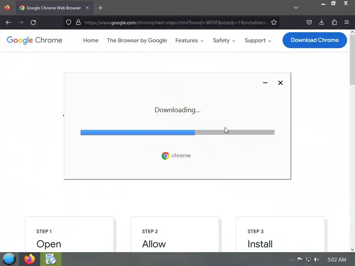Click the Firefox logo in title bar

click(x=7, y=8)
